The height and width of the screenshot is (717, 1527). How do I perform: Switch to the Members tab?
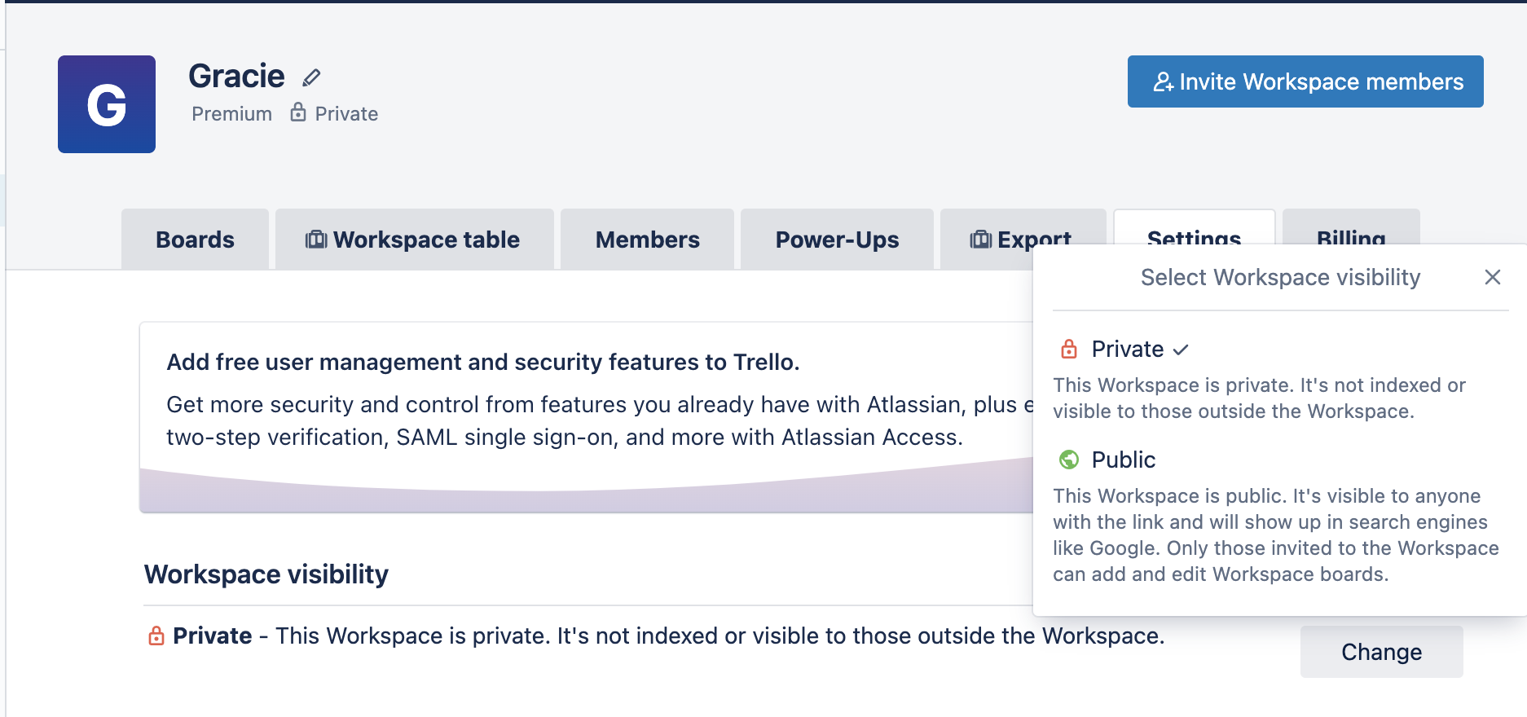647,240
